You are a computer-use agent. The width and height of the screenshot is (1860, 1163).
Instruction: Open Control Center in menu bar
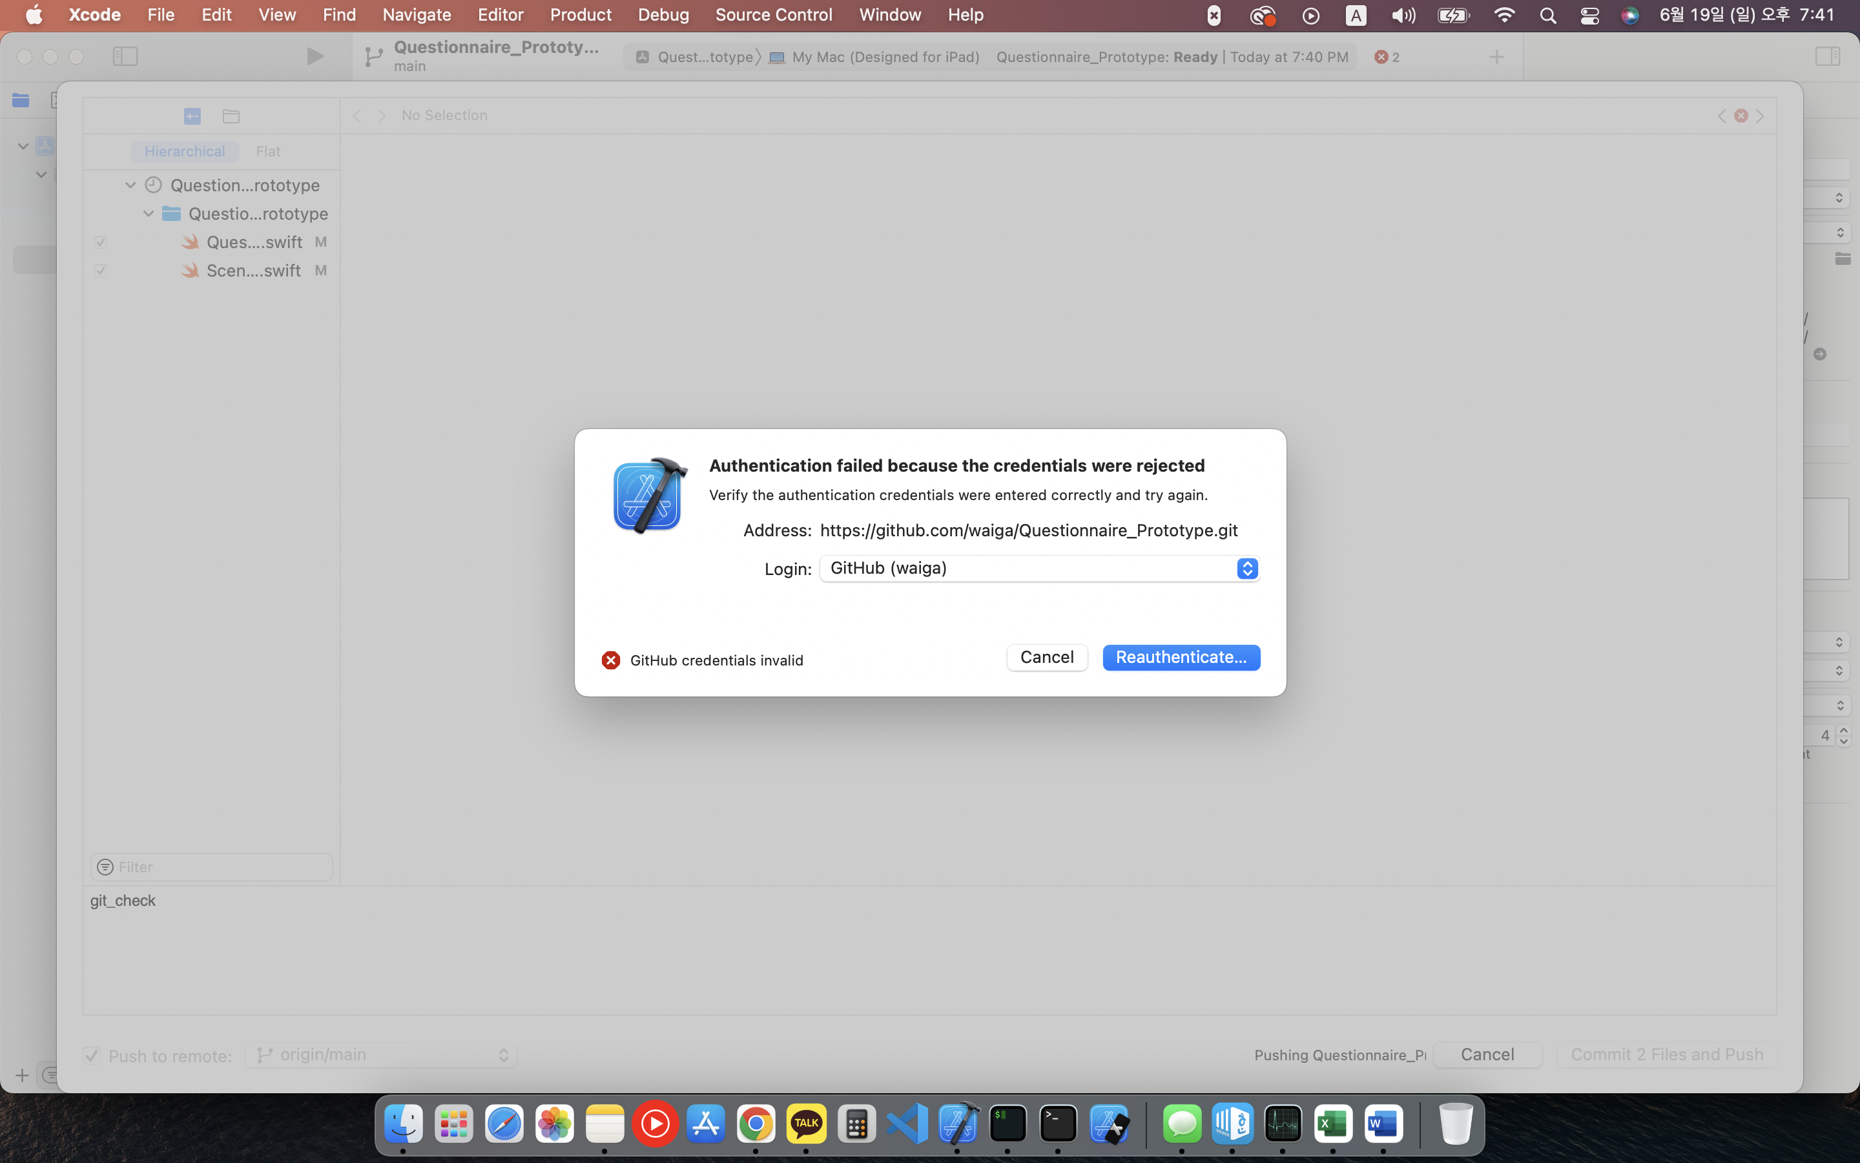point(1589,16)
